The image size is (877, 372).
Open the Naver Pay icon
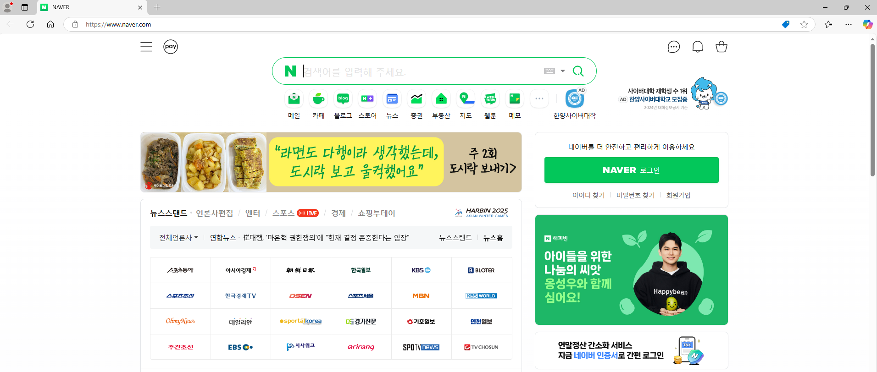click(x=171, y=47)
